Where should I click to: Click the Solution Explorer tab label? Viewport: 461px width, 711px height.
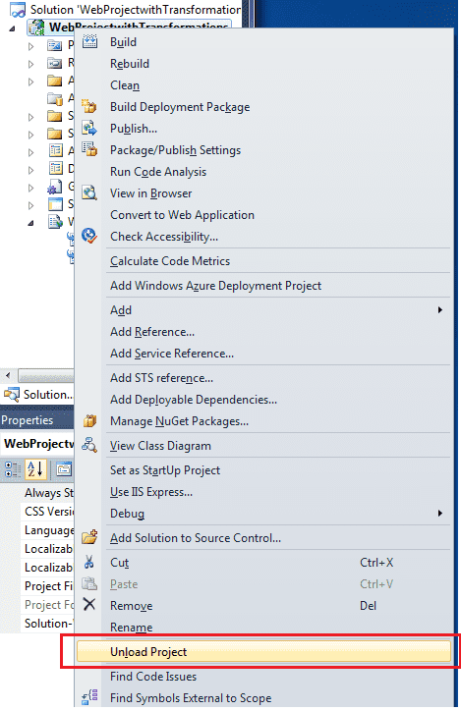pos(48,395)
